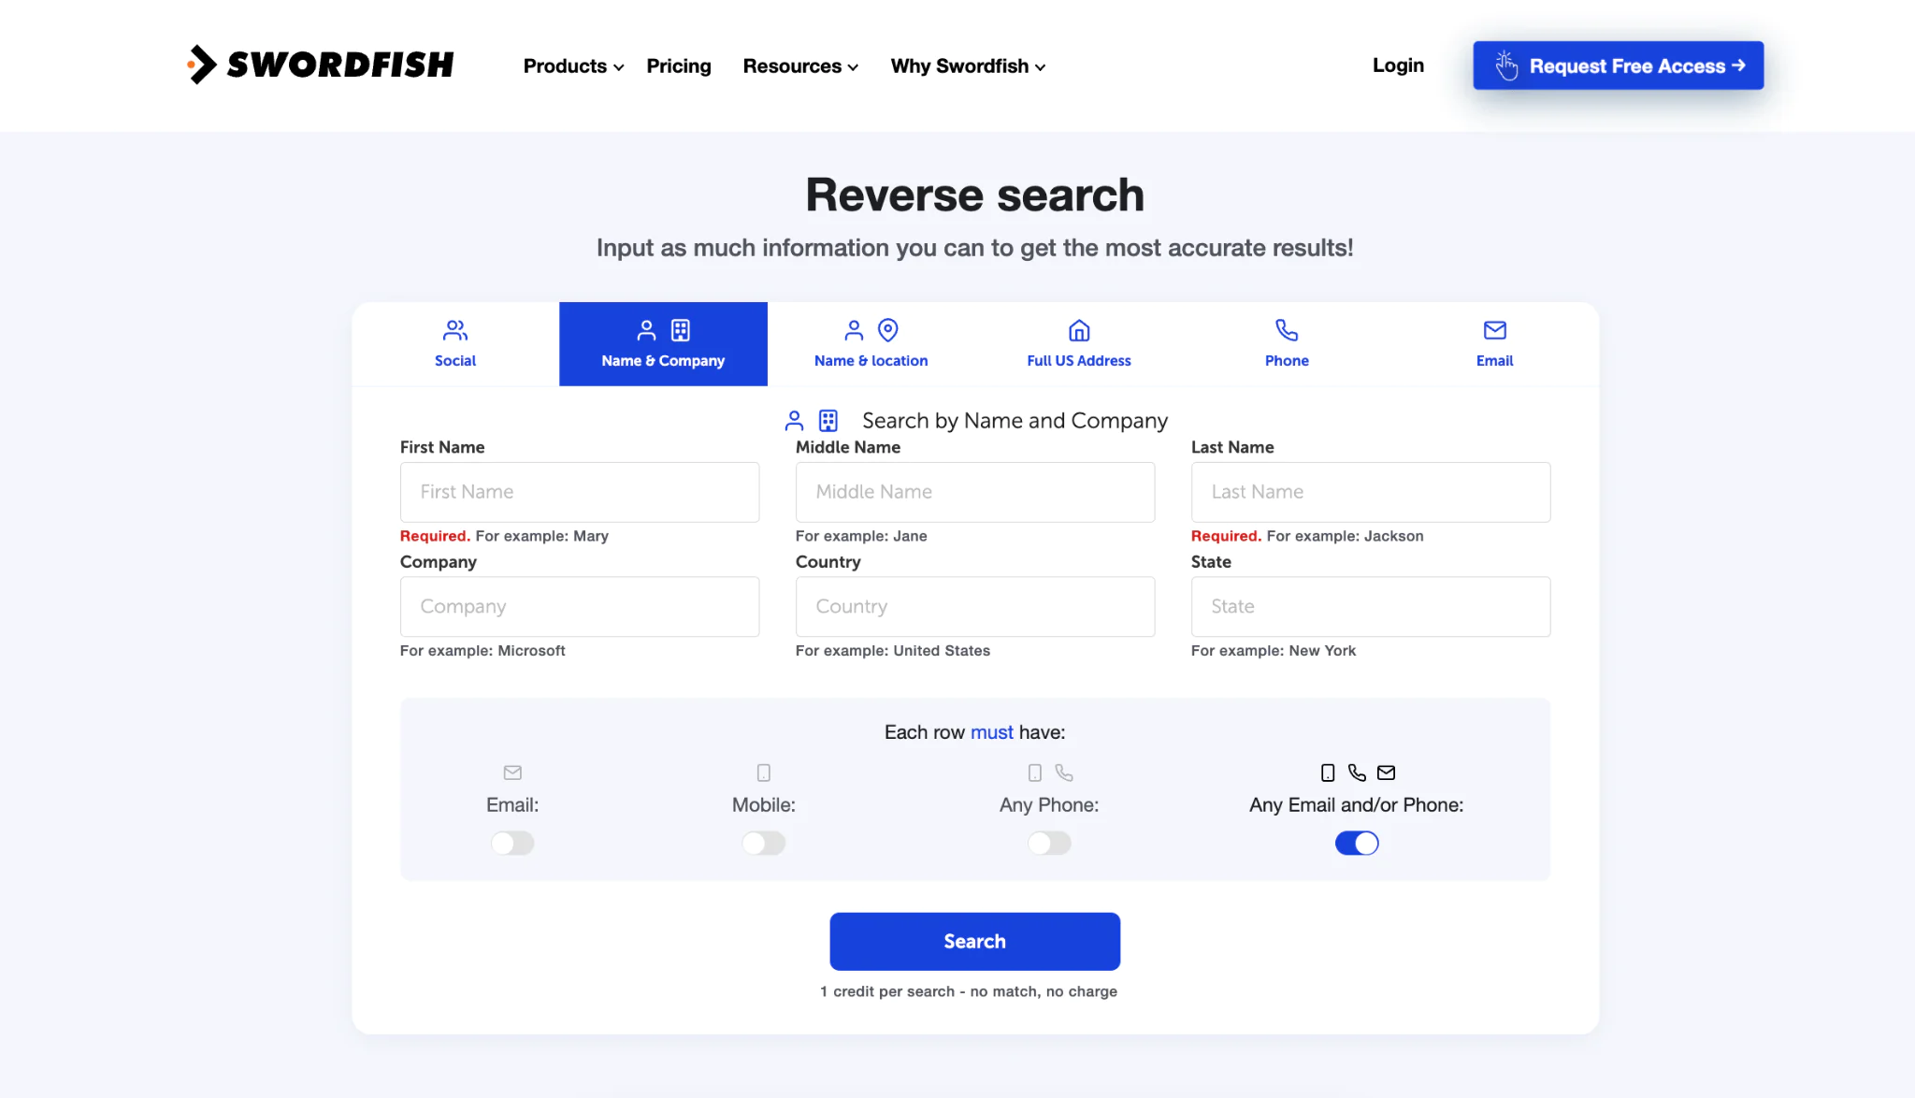This screenshot has width=1915, height=1098.
Task: Expand the Products dropdown menu
Action: 572,66
